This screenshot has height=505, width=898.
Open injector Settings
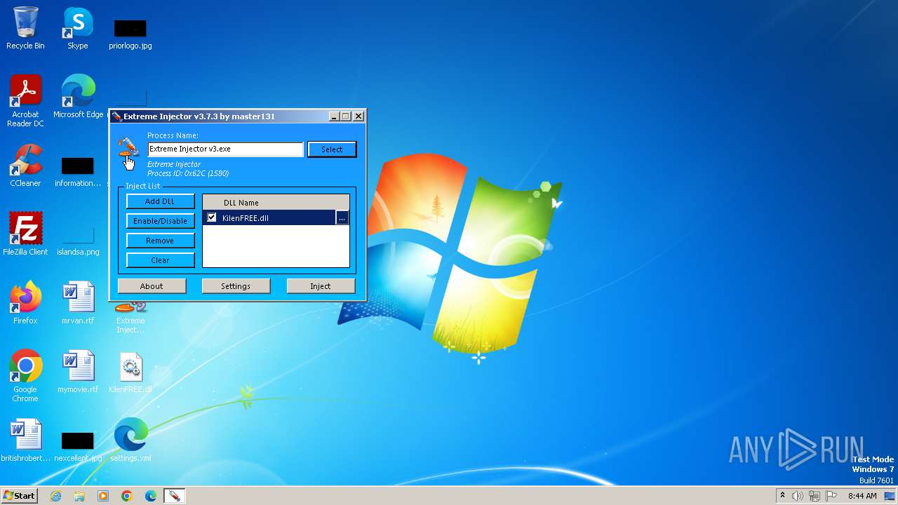coord(236,286)
